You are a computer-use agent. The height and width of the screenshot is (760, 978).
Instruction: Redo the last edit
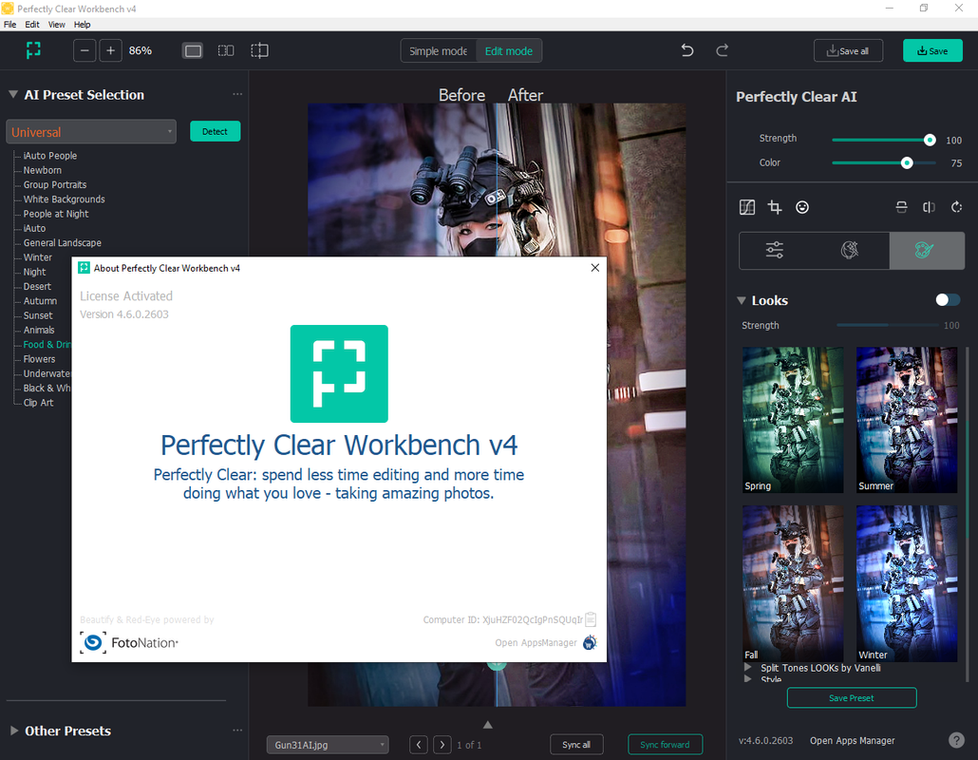click(723, 50)
